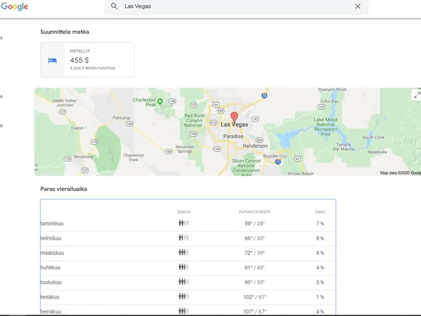Click Lake Mead National Recreation Area label
The width and height of the screenshot is (421, 316).
coord(325,127)
